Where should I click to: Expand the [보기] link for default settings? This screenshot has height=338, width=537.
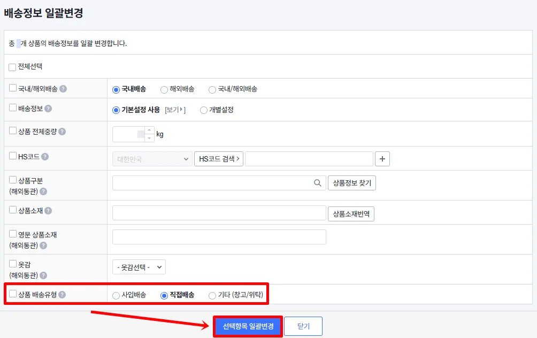click(x=175, y=110)
